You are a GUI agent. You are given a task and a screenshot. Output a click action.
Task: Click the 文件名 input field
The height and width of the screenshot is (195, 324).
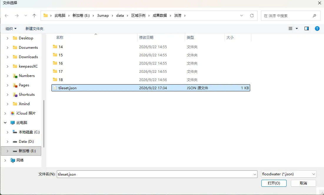point(157,174)
